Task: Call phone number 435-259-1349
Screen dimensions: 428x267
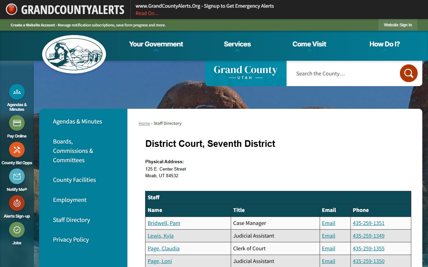Action: click(x=368, y=236)
